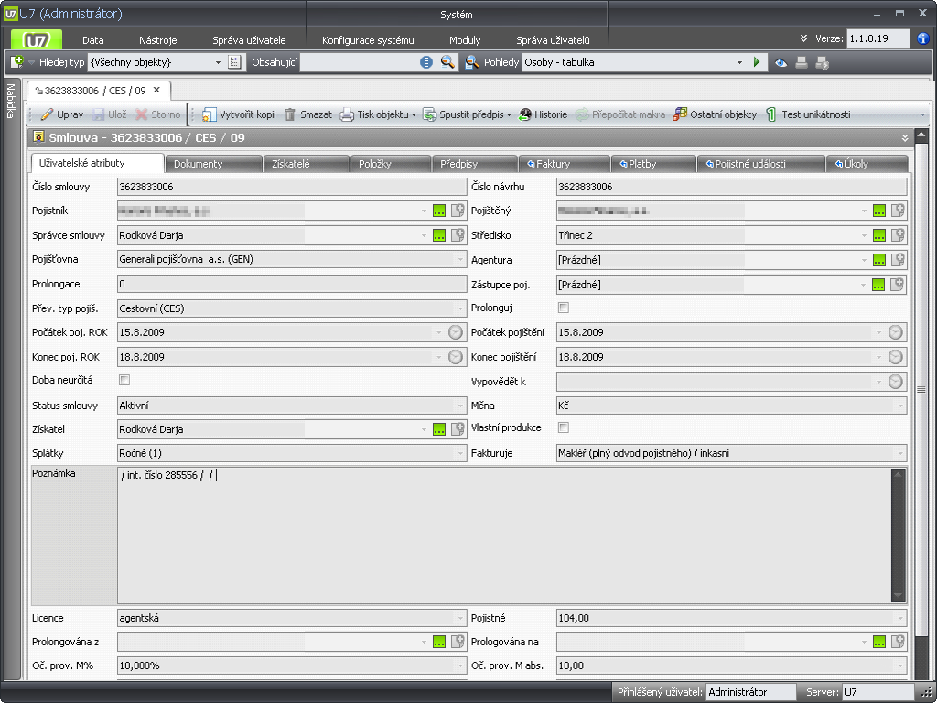
Task: Click the clock icon for Počátek poj. ROK
Action: tap(456, 332)
